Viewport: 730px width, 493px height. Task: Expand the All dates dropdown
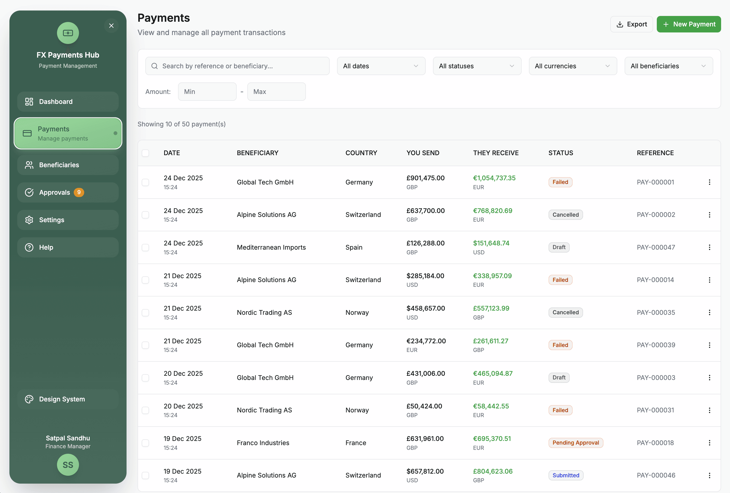point(381,66)
